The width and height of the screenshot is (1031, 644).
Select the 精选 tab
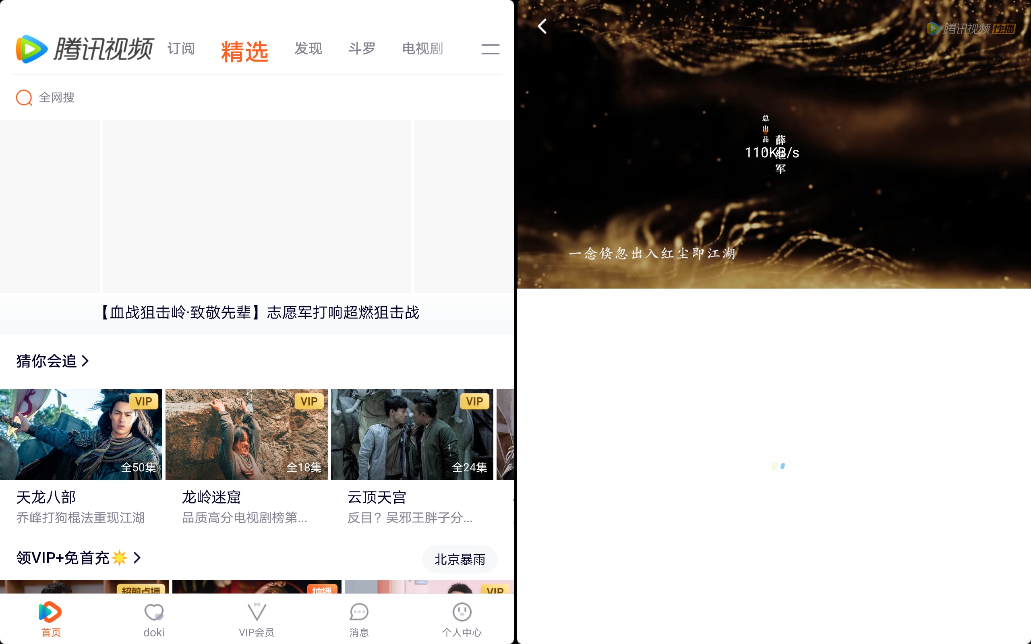(244, 52)
